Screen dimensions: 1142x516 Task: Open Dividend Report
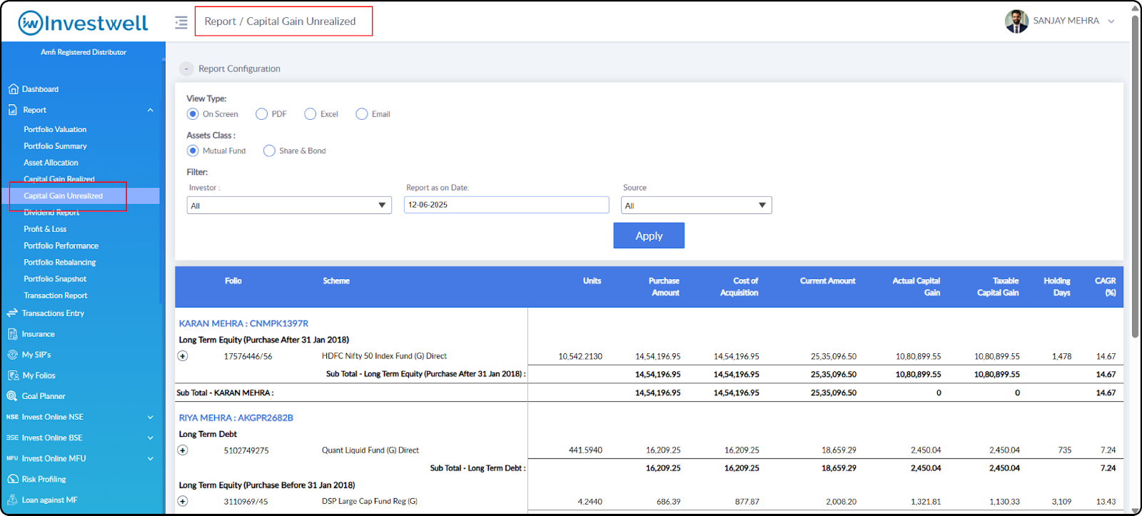[51, 213]
